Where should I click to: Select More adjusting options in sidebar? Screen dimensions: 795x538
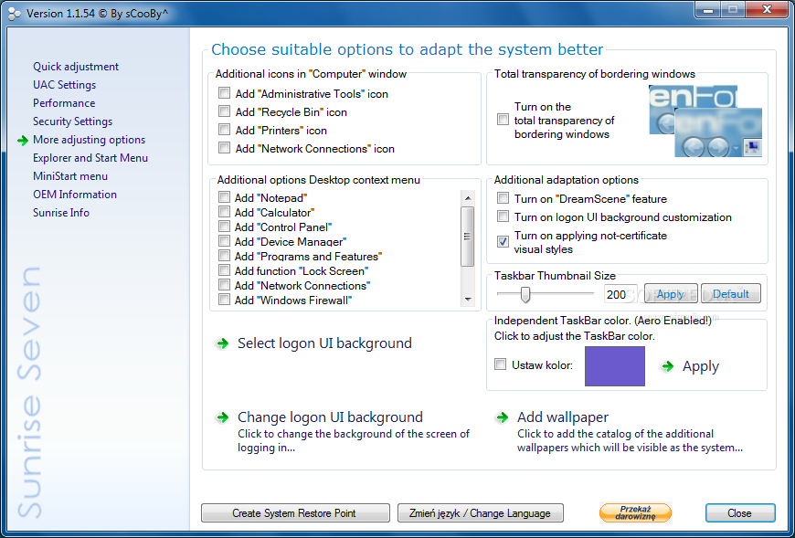pyautogui.click(x=90, y=140)
